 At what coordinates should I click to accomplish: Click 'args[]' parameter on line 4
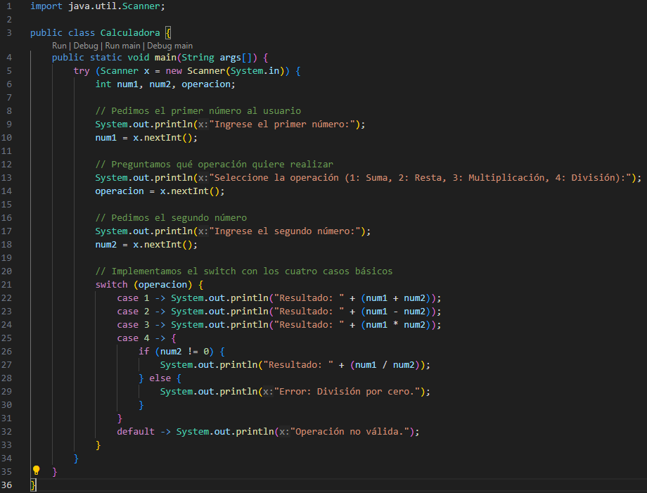(236, 58)
